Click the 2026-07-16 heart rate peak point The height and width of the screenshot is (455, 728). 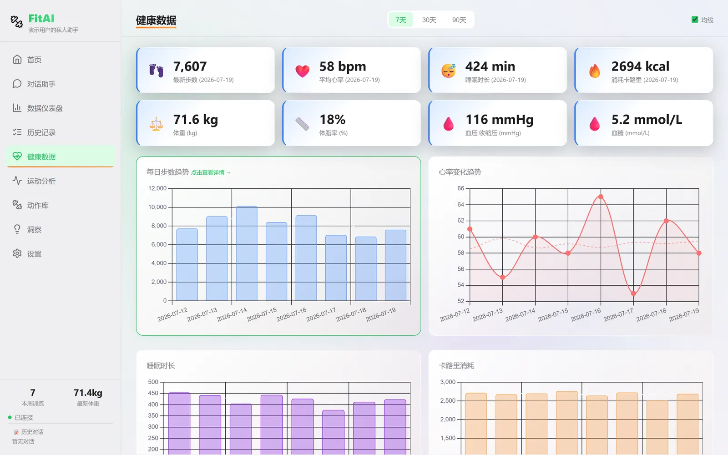(x=601, y=197)
